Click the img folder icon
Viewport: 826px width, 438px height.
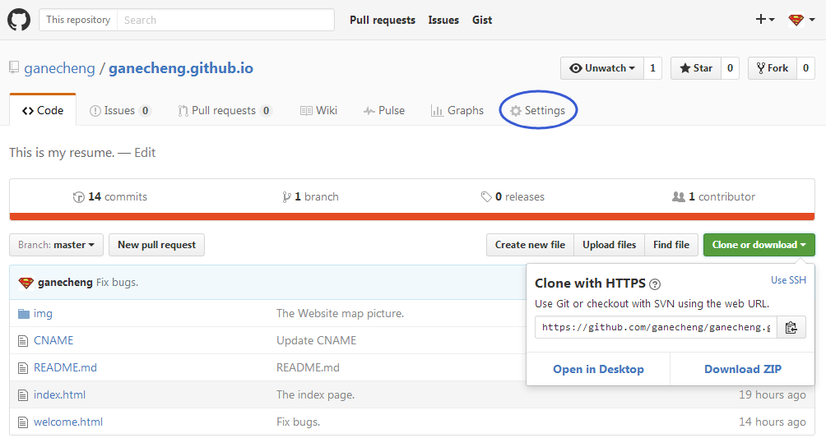point(24,314)
